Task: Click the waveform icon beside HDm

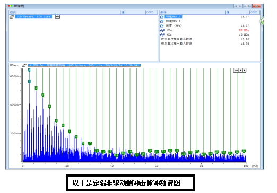Action: pos(162,30)
